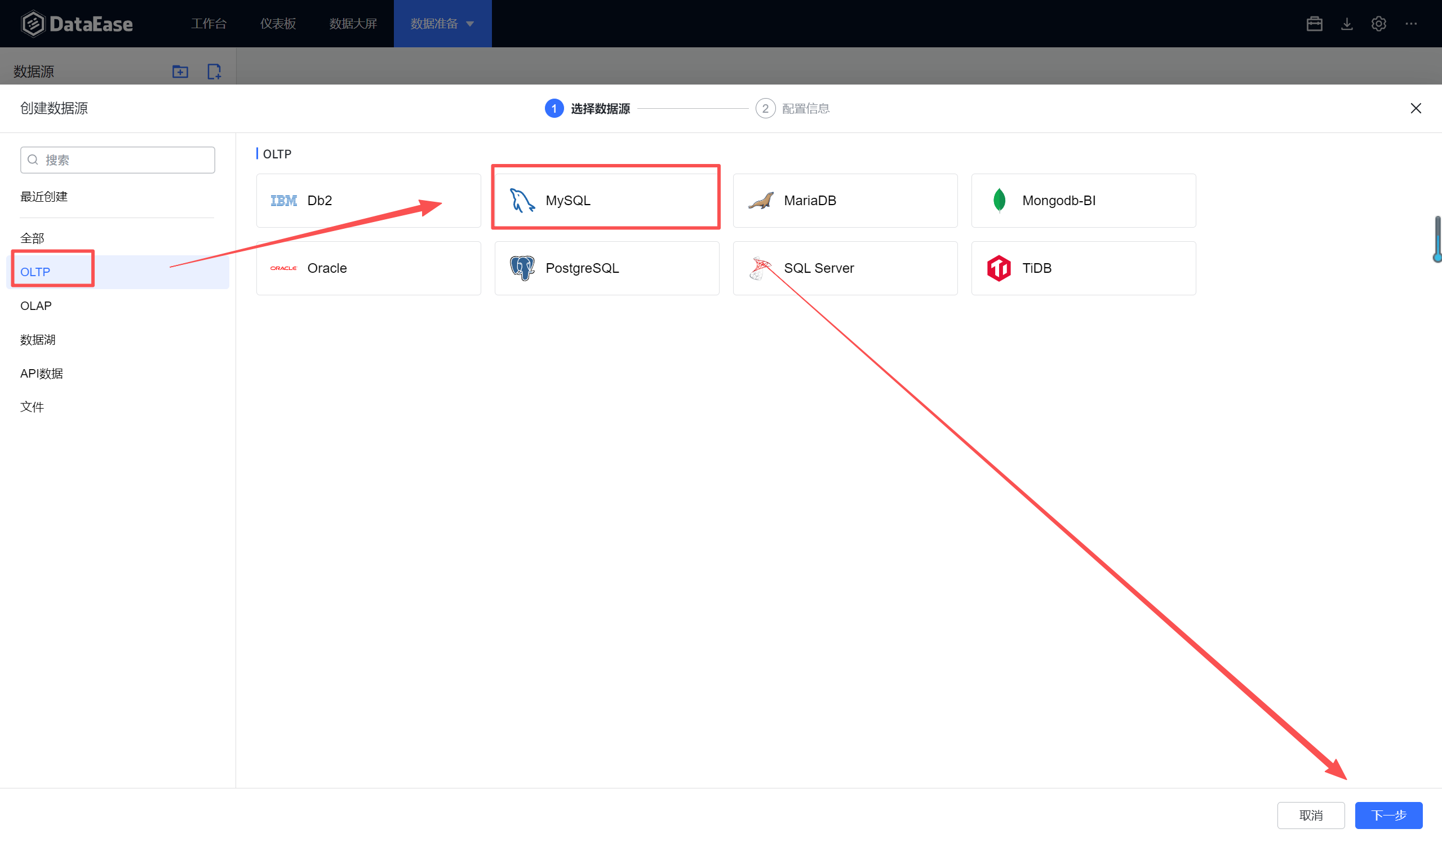Click the download icon in header
The height and width of the screenshot is (842, 1442).
[x=1346, y=24]
